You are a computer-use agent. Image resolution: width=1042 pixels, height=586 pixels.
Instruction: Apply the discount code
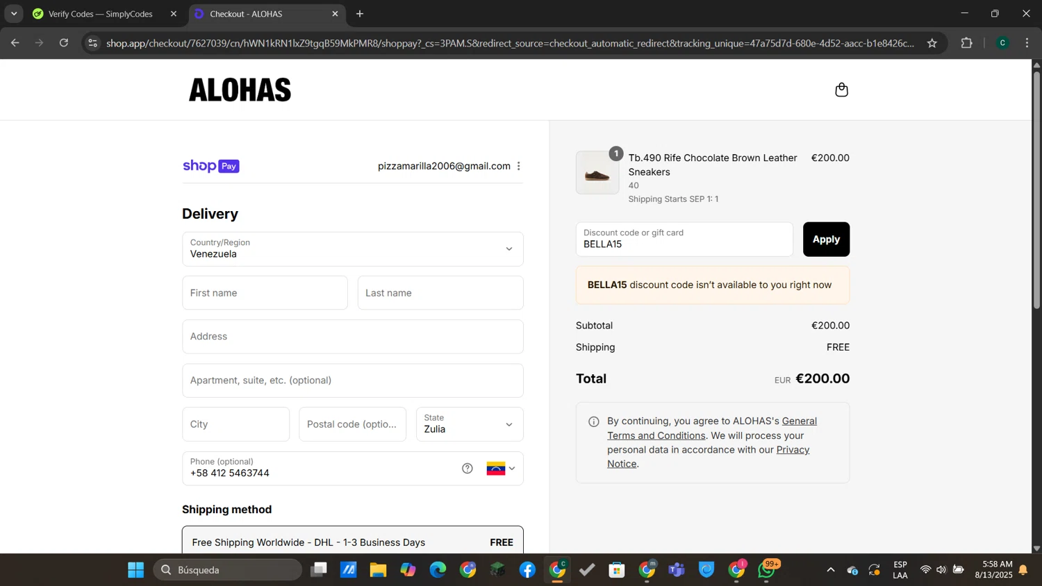(826, 240)
